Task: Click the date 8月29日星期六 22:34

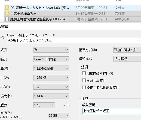Action: coord(91,8)
